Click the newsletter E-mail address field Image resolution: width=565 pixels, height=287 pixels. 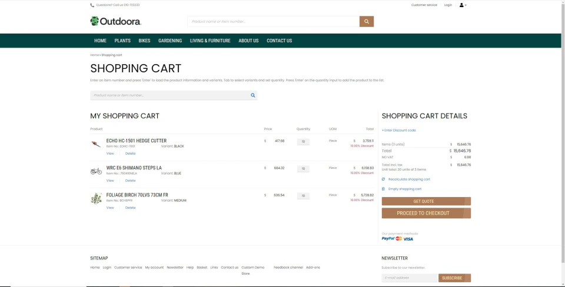pyautogui.click(x=410, y=278)
